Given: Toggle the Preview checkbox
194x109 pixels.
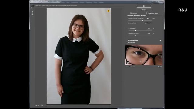Looking at the screenshot, I should 131,13.
